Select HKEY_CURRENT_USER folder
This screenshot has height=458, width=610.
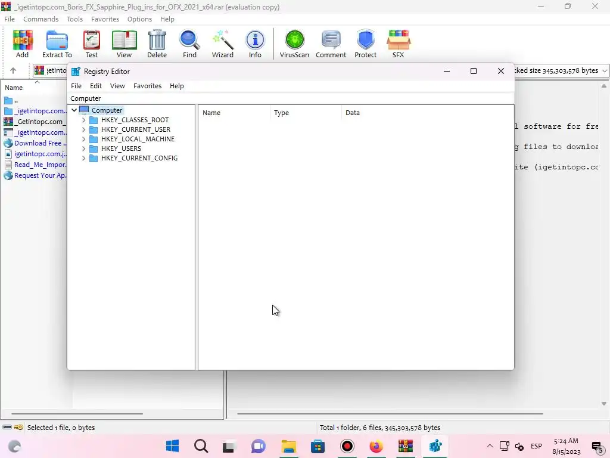pyautogui.click(x=135, y=129)
